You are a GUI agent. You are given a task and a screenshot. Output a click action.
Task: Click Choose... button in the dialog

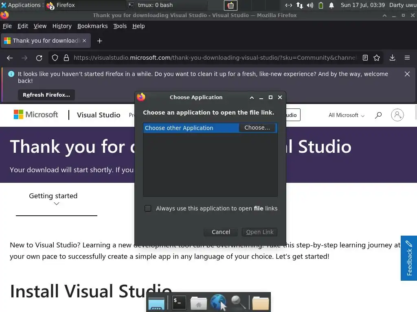257,128
